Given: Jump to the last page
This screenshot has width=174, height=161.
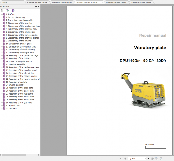Looking at the screenshot, I should [x=153, y=158].
